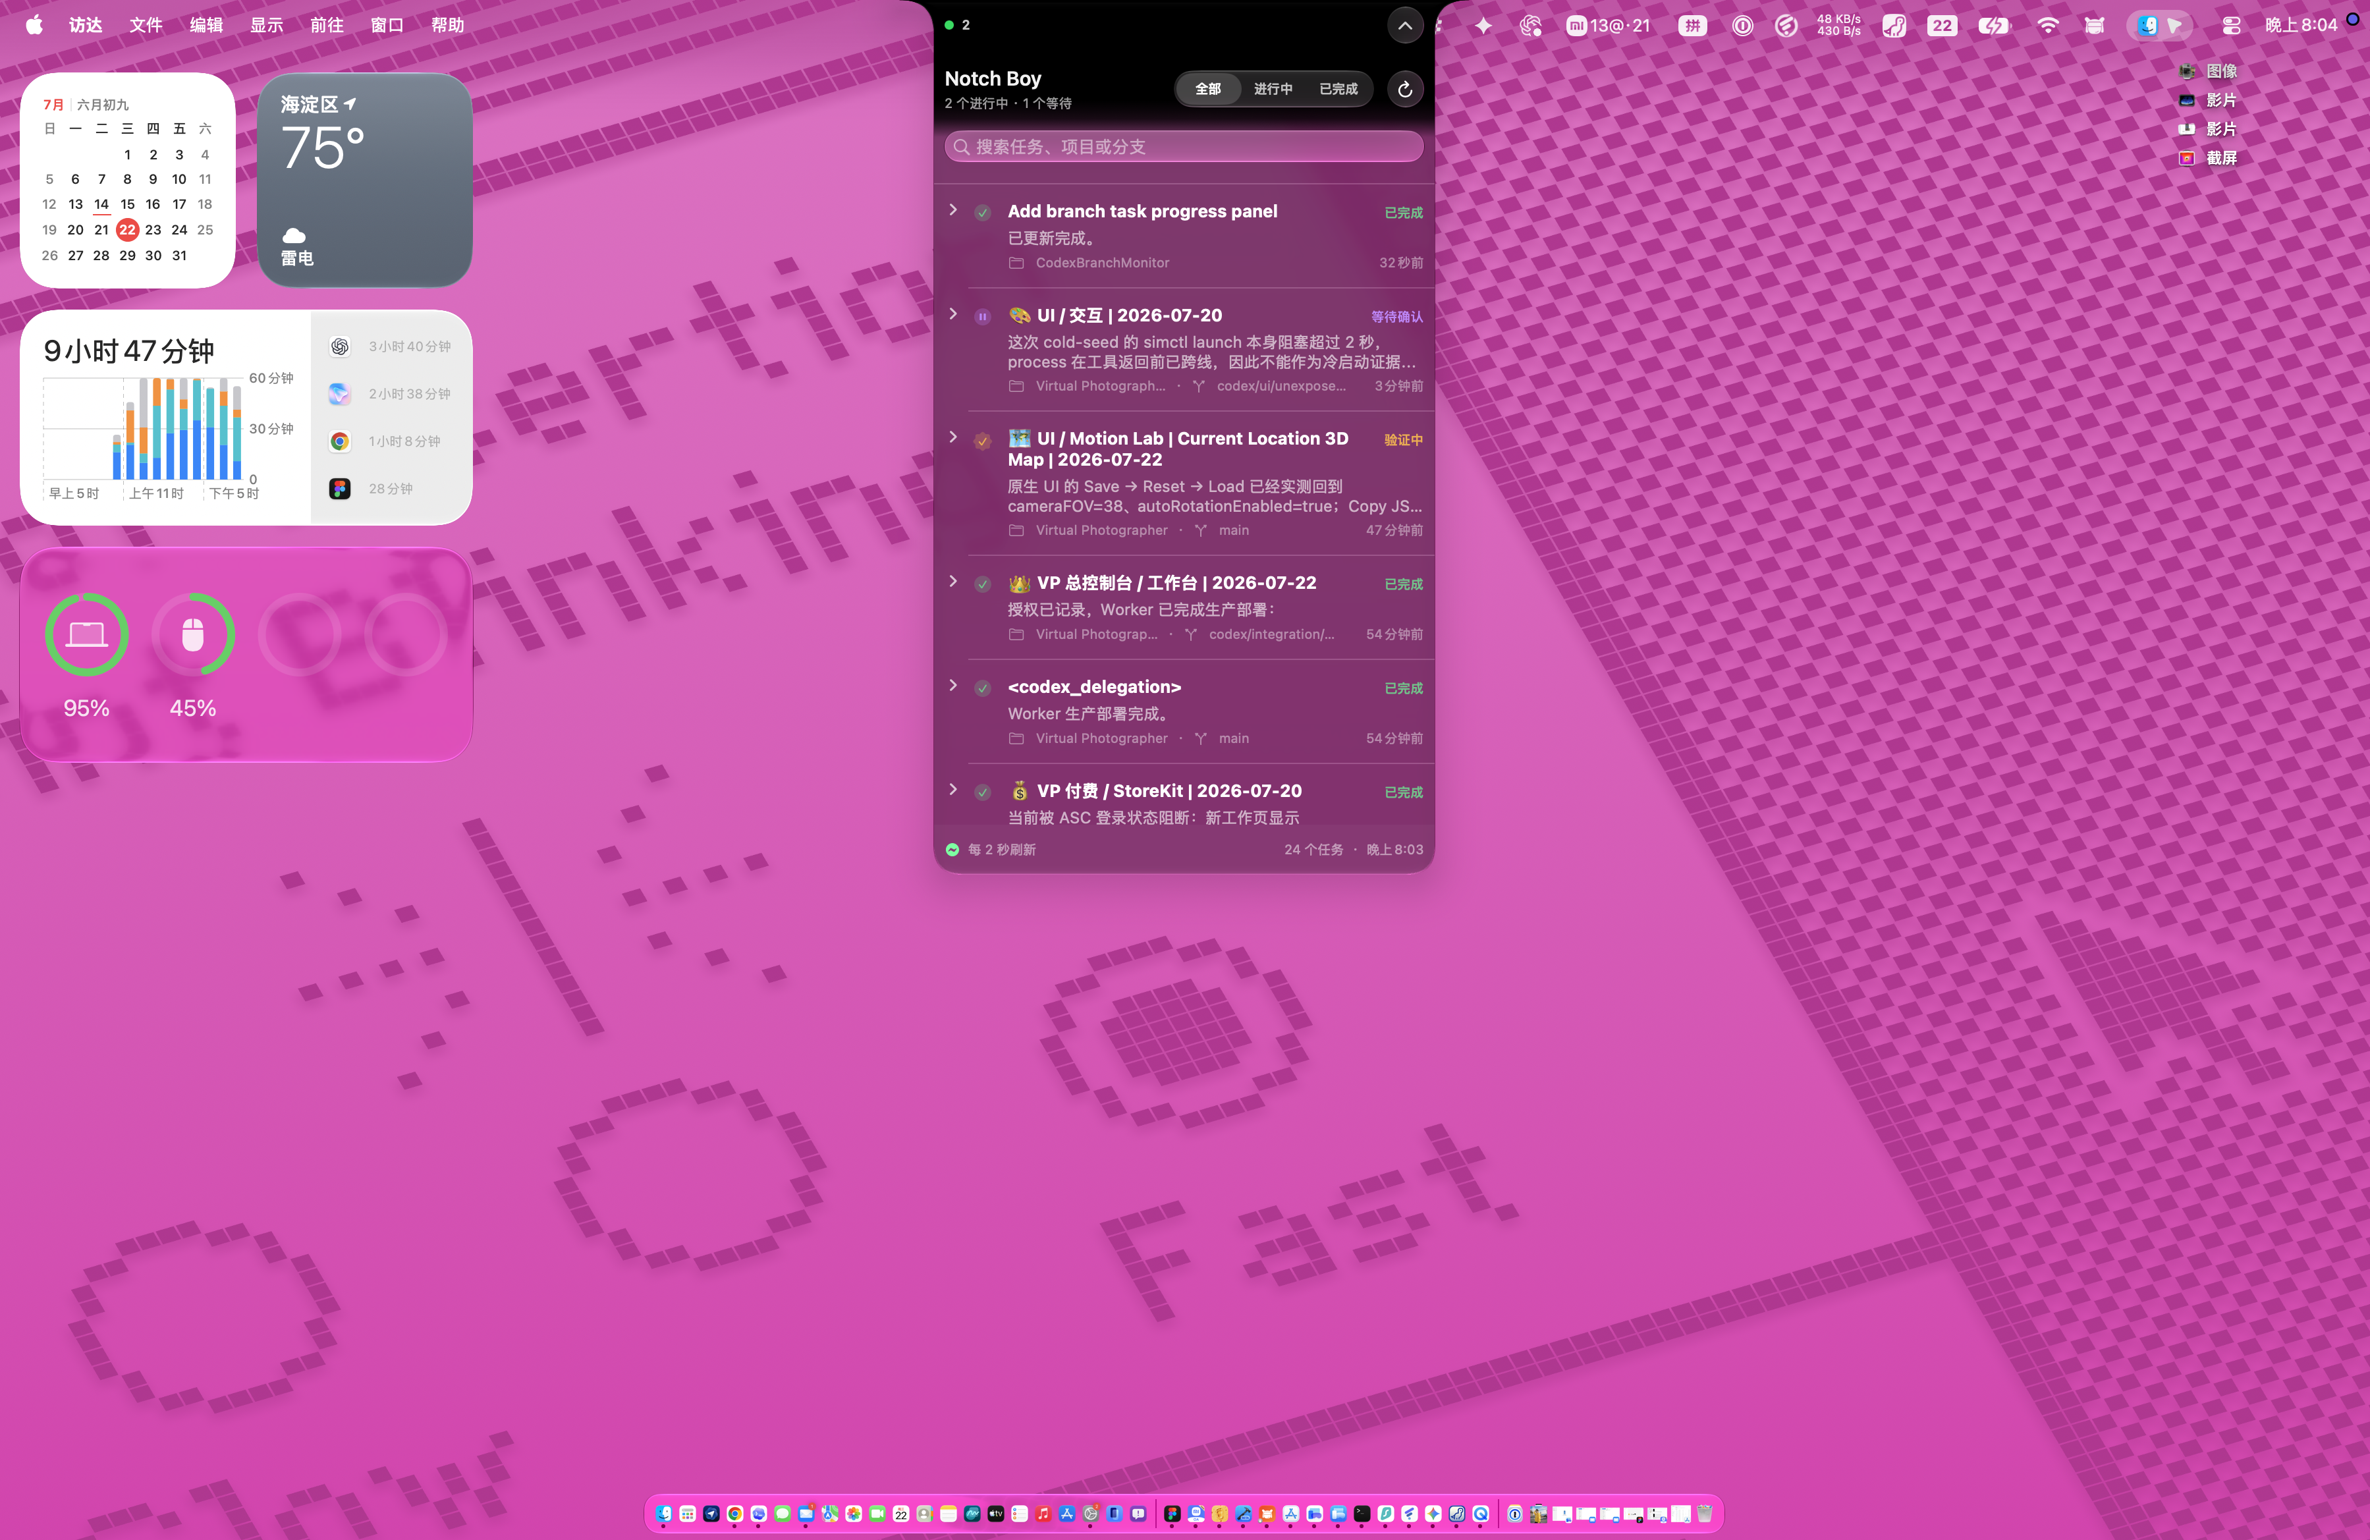Open the Trash in the Dock
Image resolution: width=2370 pixels, height=1540 pixels.
1704,1513
